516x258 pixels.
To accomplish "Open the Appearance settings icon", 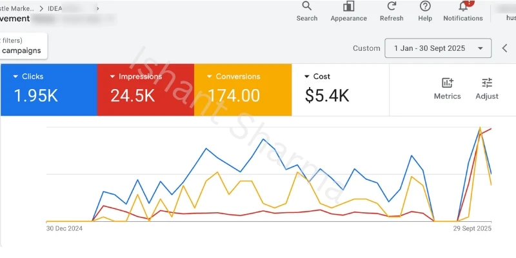I will 348,7.
